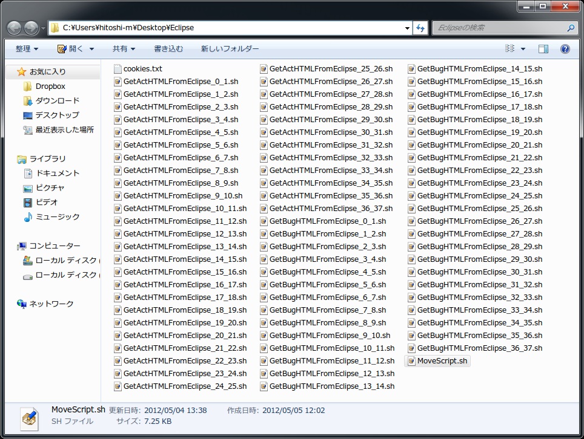This screenshot has width=584, height=439.
Task: Click the MoveScript.sh file icon in list
Action: (411, 361)
